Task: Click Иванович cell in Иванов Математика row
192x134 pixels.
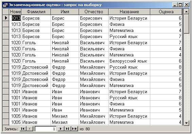Action: (94, 110)
